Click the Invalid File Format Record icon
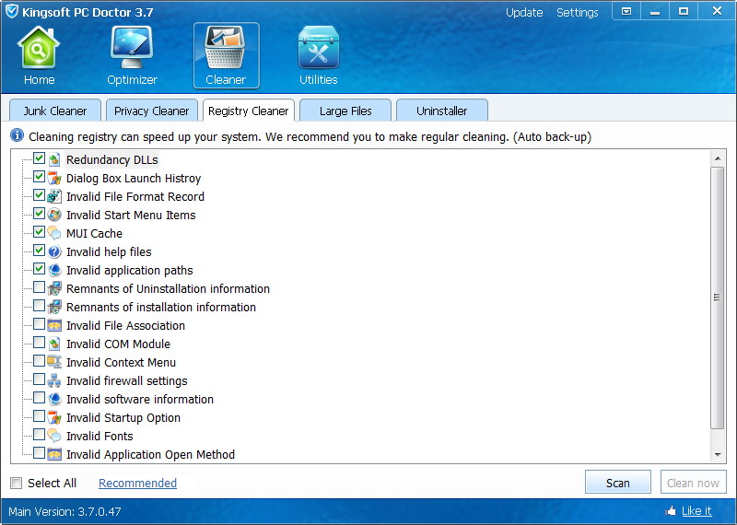The image size is (737, 525). point(54,196)
